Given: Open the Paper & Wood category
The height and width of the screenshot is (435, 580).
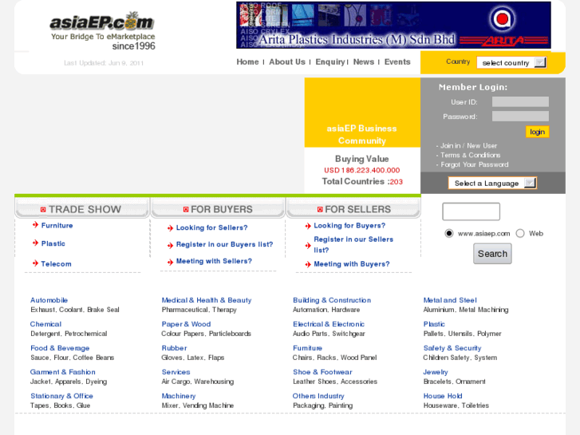Looking at the screenshot, I should (x=186, y=324).
